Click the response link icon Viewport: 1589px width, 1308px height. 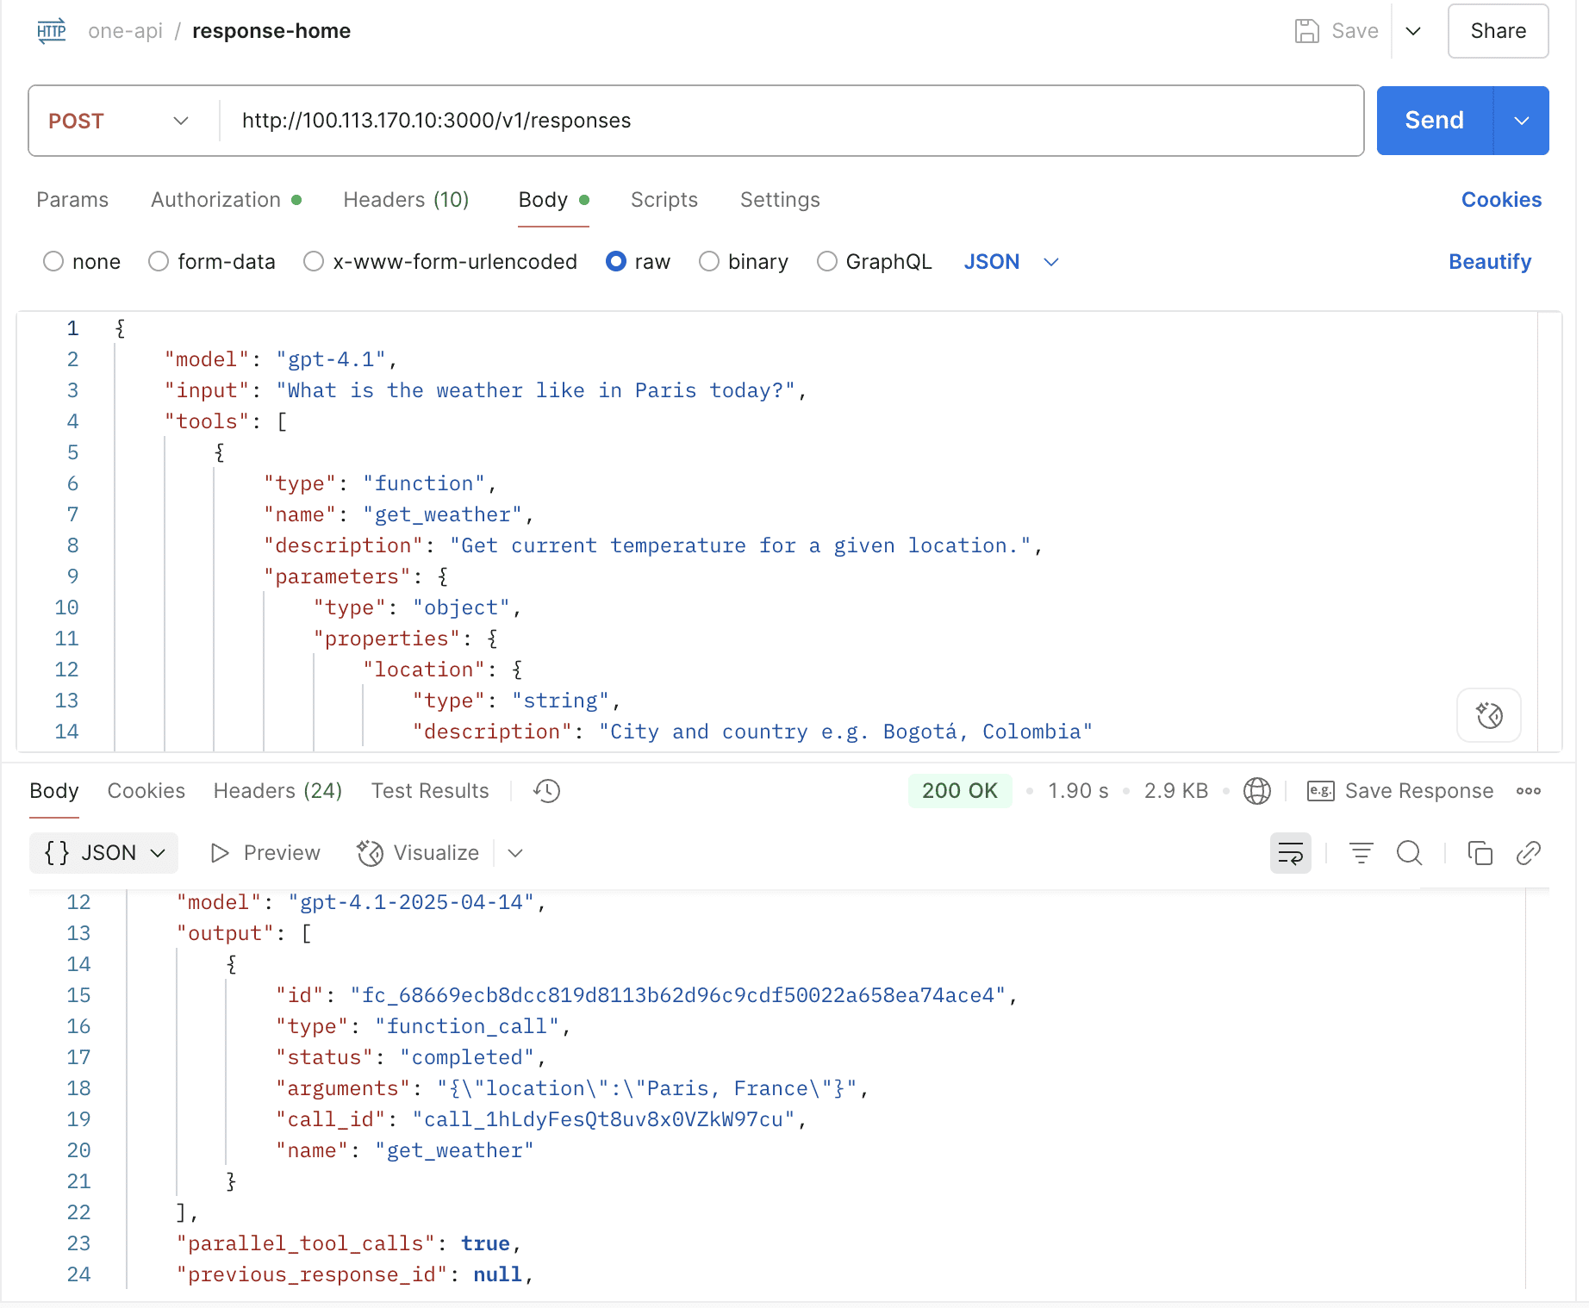click(1528, 853)
